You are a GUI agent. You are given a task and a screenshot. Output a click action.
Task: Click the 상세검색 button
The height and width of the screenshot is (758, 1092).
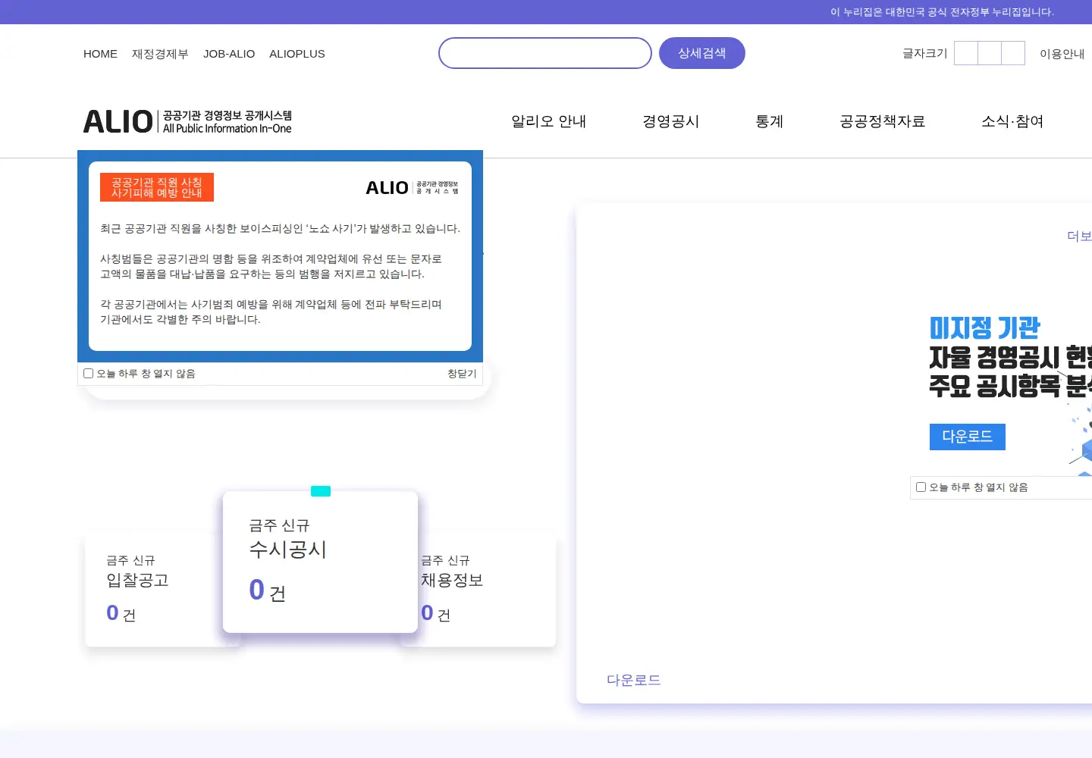click(x=702, y=53)
